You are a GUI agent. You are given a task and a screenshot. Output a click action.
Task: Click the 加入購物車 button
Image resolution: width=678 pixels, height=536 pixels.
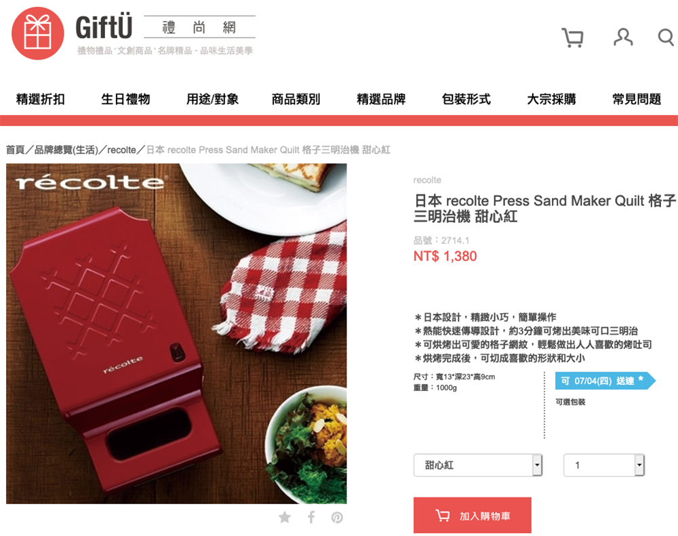[x=472, y=515]
